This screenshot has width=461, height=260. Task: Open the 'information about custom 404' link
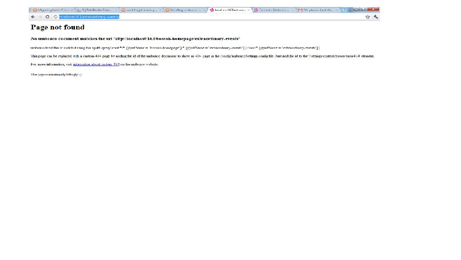(96, 64)
